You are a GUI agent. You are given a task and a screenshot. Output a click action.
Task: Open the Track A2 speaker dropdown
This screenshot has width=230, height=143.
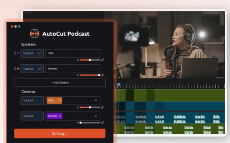(32, 69)
